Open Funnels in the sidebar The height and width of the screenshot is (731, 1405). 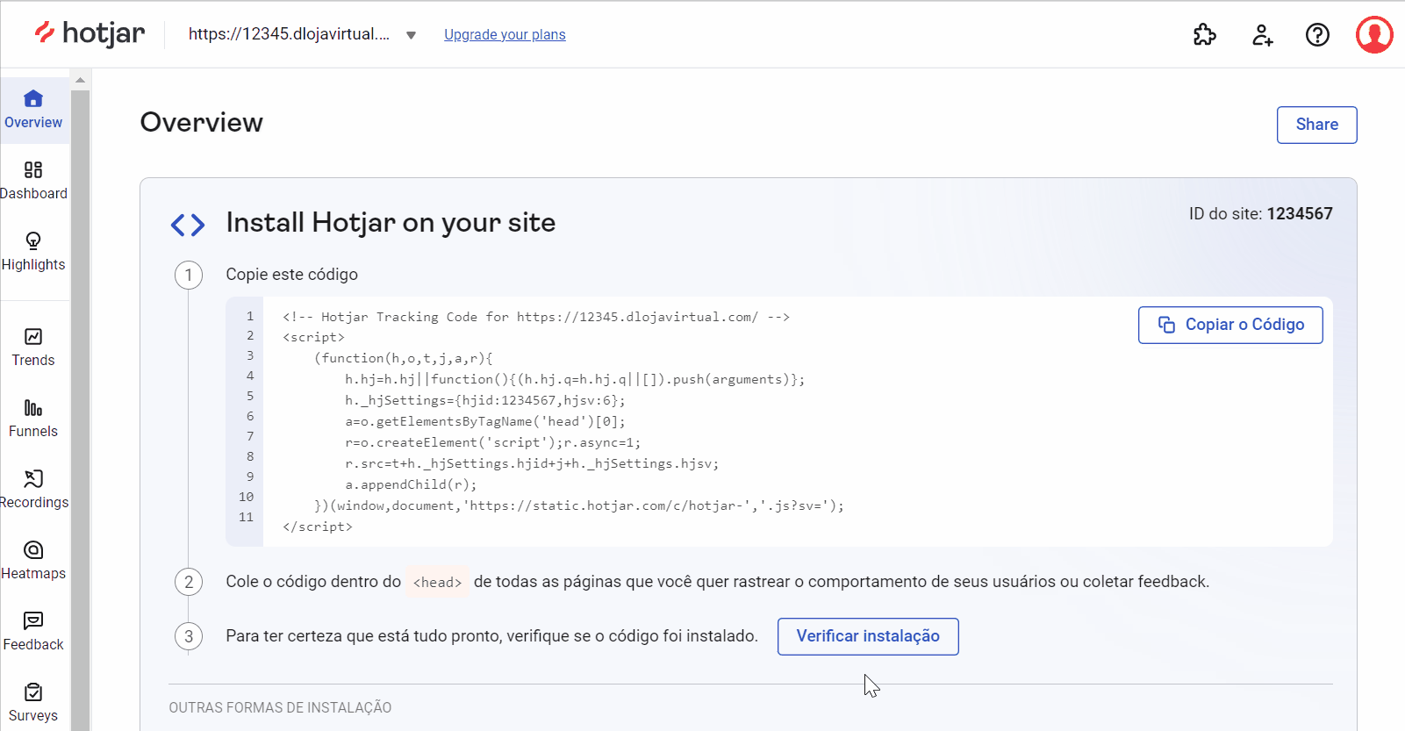[x=33, y=419]
